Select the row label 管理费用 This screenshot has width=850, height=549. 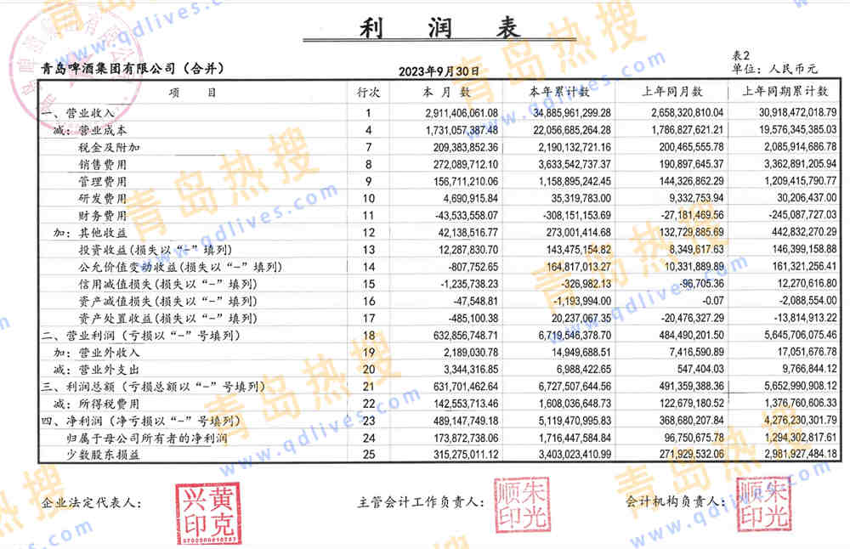tap(103, 182)
